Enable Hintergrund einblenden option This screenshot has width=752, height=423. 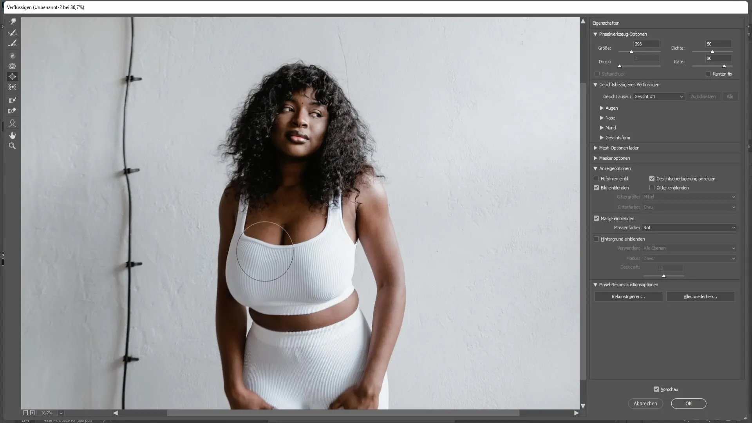point(597,239)
